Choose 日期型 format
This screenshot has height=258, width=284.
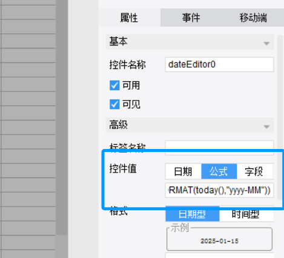click(193, 214)
